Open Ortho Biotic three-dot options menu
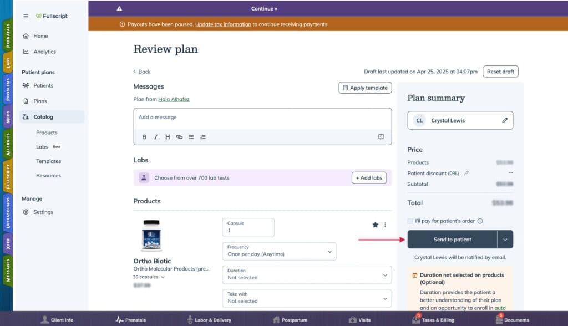Viewport: 568px width, 326px height. (x=385, y=225)
